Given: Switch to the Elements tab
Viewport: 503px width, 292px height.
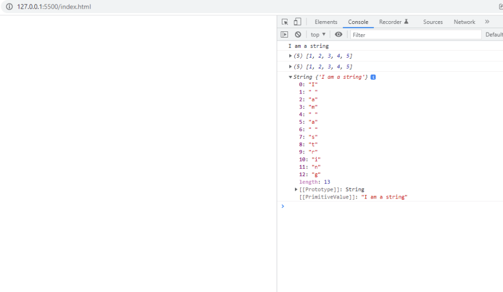Looking at the screenshot, I should tap(326, 22).
